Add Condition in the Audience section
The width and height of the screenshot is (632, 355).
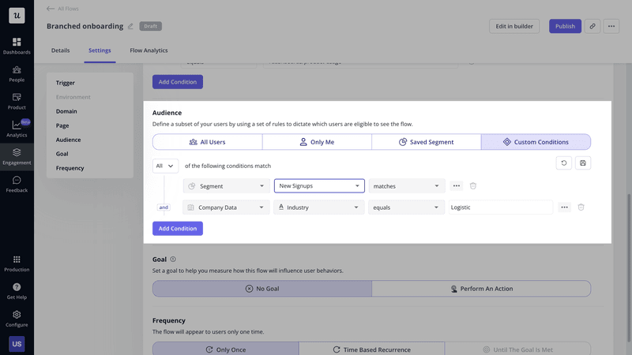(x=177, y=228)
